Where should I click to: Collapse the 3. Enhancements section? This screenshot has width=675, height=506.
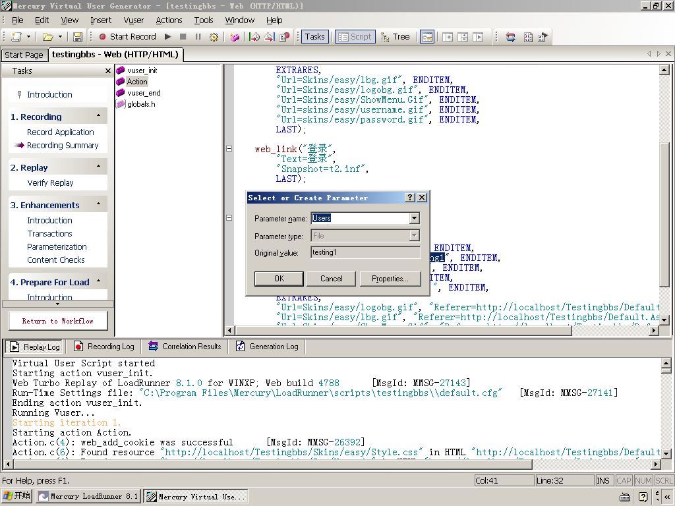[x=99, y=204]
